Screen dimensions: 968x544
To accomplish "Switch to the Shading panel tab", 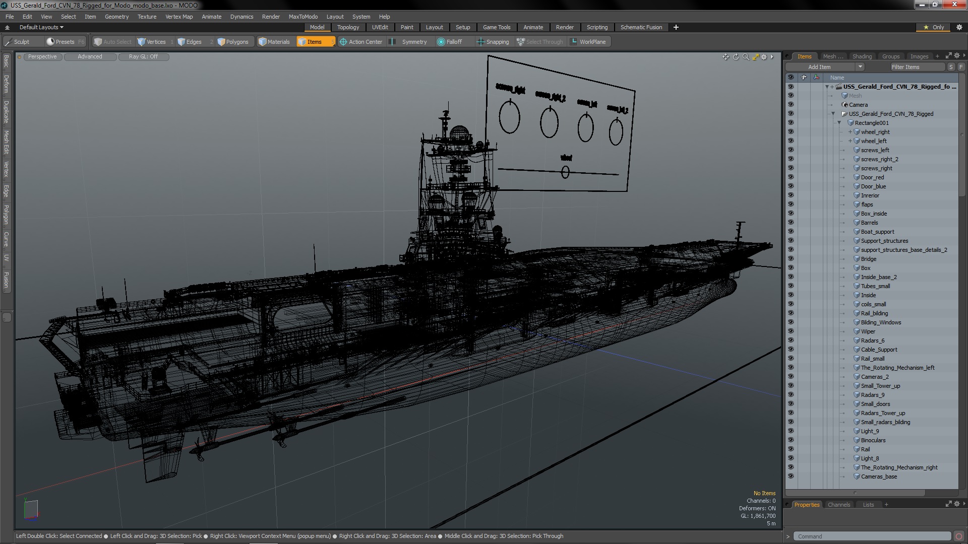I will (862, 56).
